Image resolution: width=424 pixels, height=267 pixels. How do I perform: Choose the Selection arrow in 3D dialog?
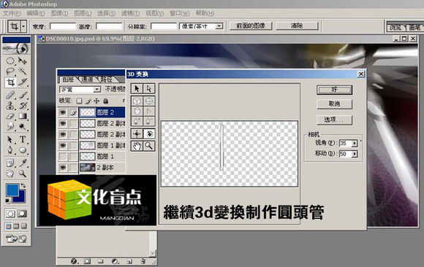pos(137,88)
